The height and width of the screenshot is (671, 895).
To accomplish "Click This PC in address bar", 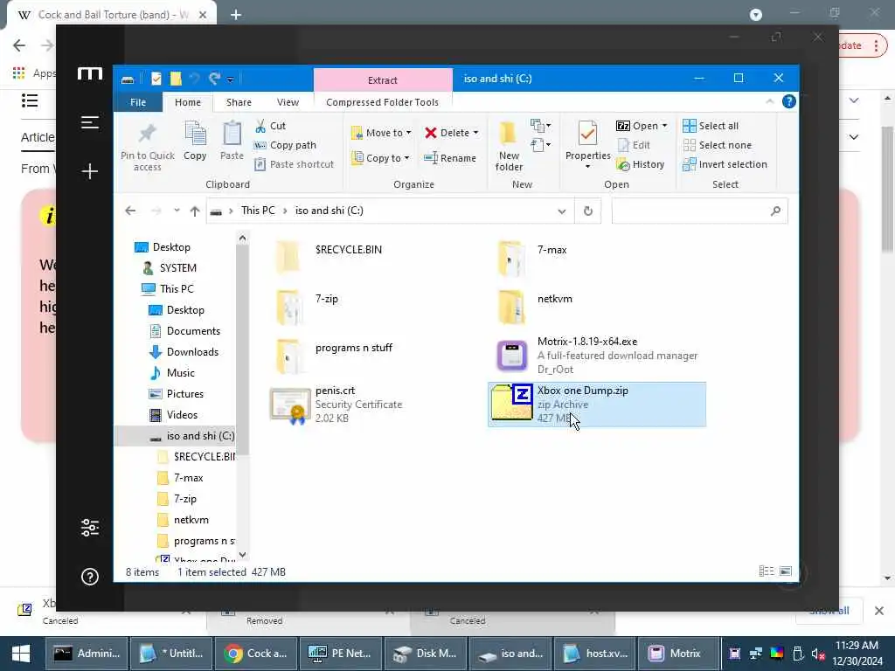I will click(258, 211).
